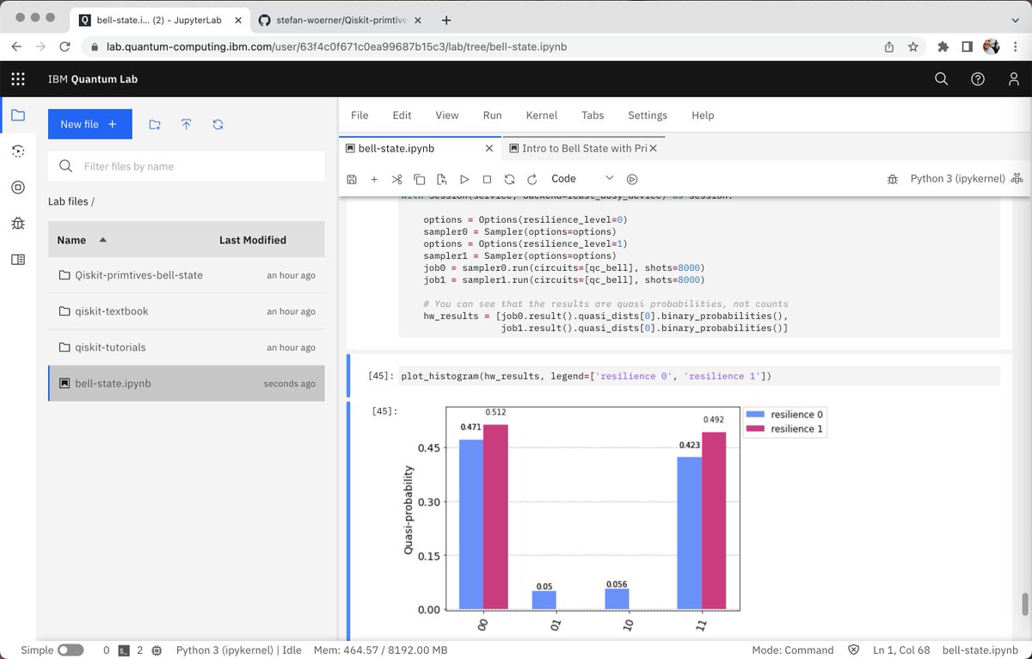1032x659 pixels.
Task: Cut the selected cell with scissors icon
Action: pyautogui.click(x=396, y=179)
